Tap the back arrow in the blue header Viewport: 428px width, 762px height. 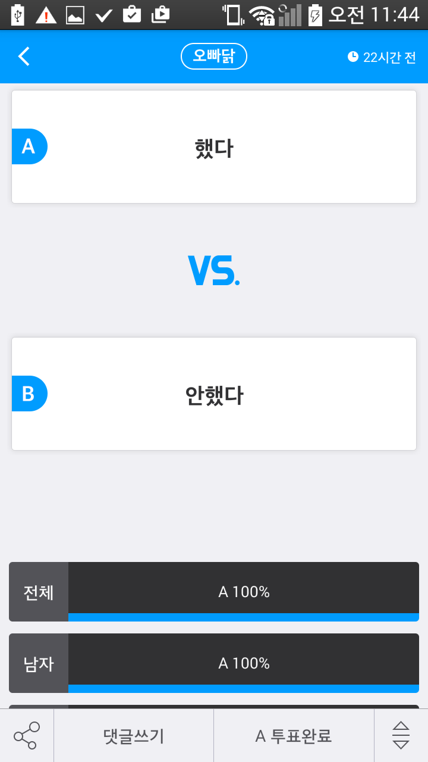click(23, 56)
